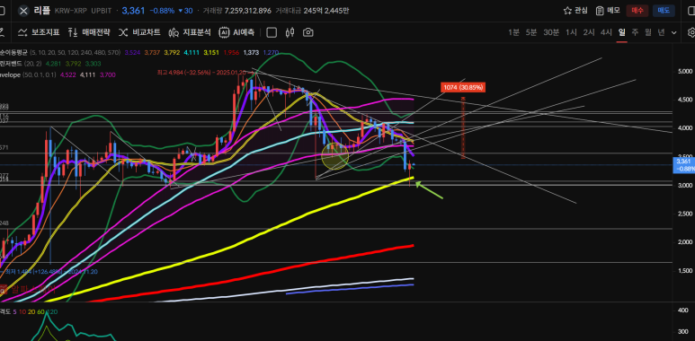Click the red 매수 buy button
695x341 pixels.
[637, 11]
